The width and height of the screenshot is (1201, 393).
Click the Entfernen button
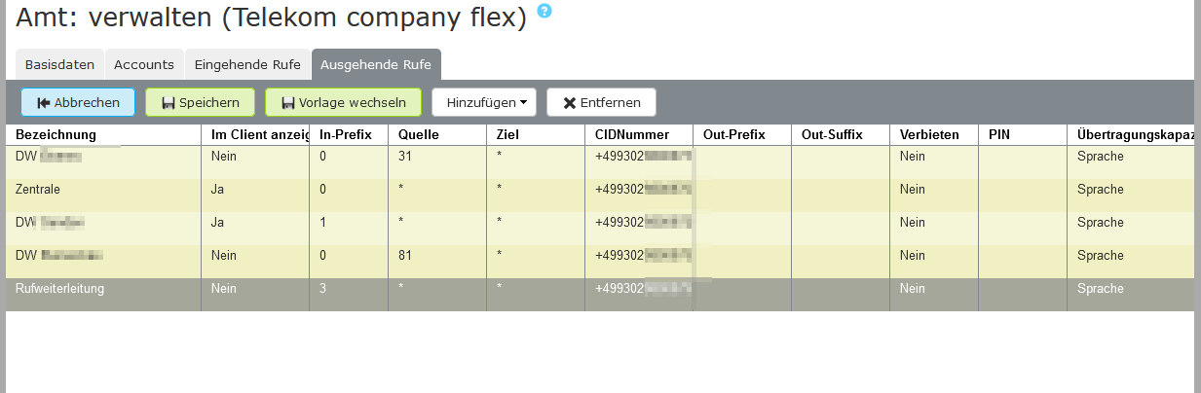tap(601, 102)
